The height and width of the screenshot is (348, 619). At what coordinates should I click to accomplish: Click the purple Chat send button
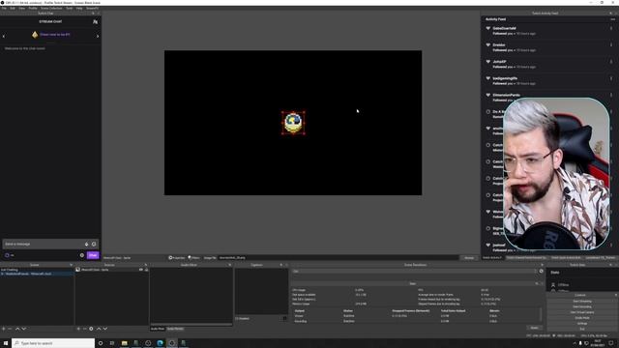click(x=93, y=255)
